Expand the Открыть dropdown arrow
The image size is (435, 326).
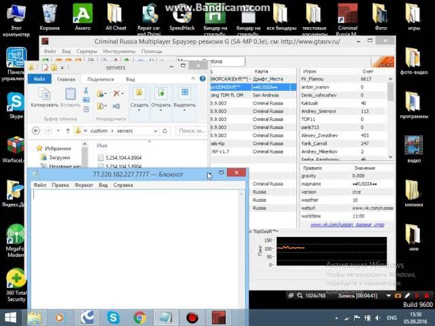click(161, 110)
